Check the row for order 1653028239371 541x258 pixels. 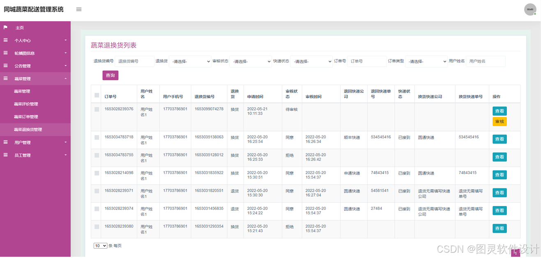coord(97,191)
